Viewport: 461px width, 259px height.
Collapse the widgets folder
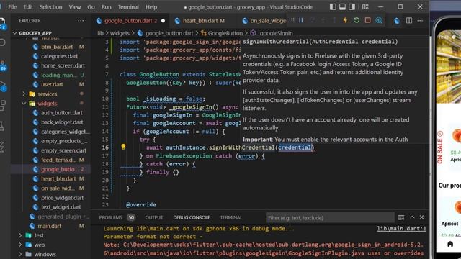coord(47,104)
